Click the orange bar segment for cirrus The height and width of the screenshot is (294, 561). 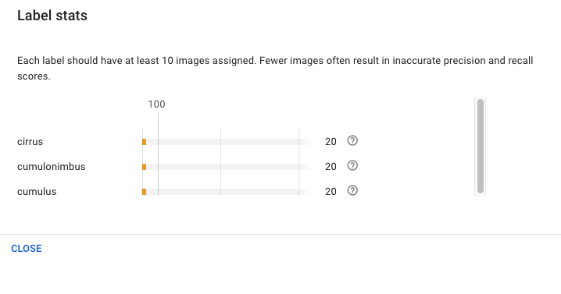point(145,142)
